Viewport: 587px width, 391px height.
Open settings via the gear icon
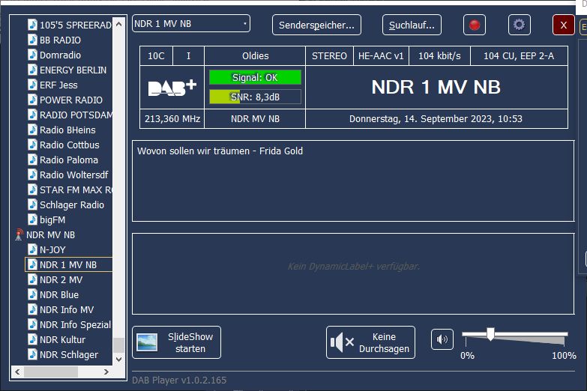click(520, 25)
